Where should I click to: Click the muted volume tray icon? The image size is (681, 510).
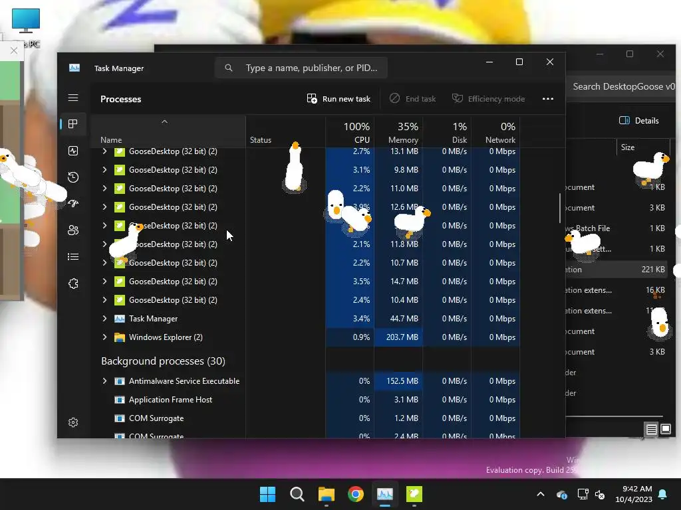600,494
